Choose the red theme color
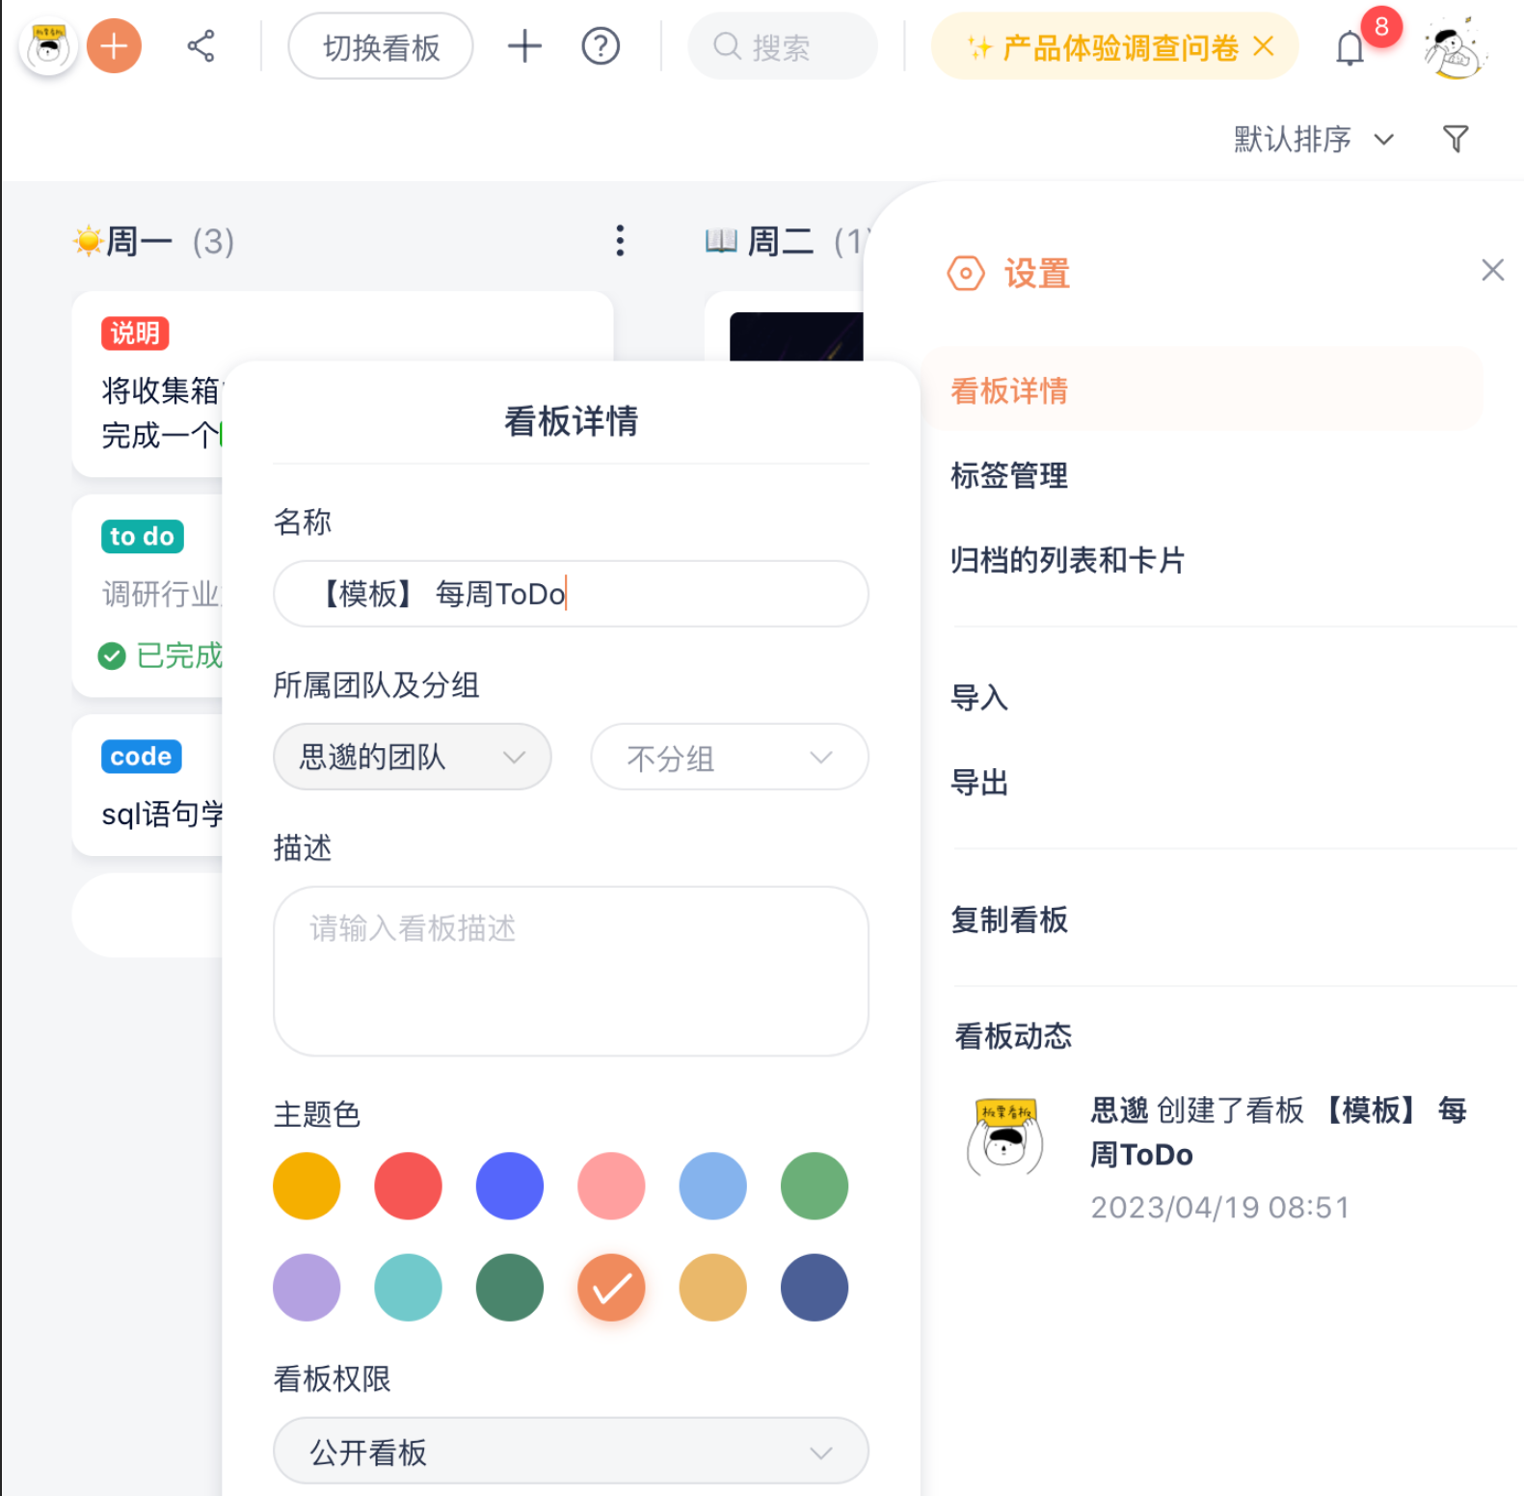The image size is (1524, 1496). tap(408, 1186)
